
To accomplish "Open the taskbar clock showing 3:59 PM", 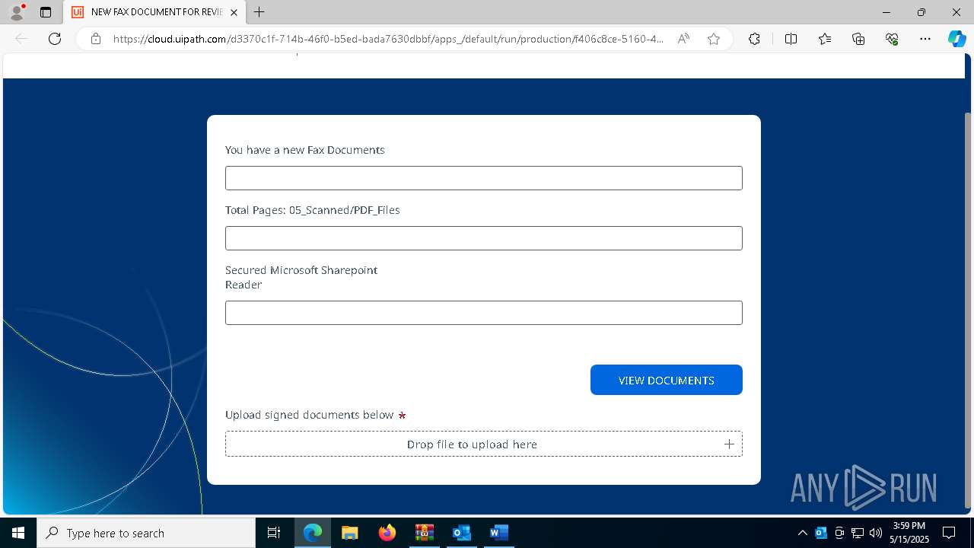I will (x=909, y=533).
